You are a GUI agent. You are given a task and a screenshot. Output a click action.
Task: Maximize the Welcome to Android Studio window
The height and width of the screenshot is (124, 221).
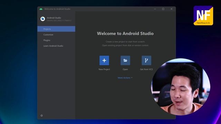(x=163, y=9)
